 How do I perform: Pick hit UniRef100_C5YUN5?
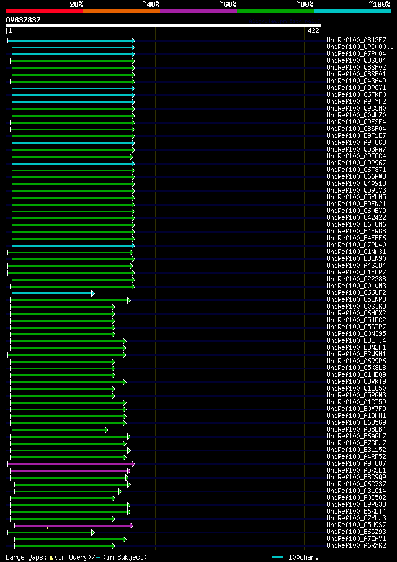click(356, 197)
